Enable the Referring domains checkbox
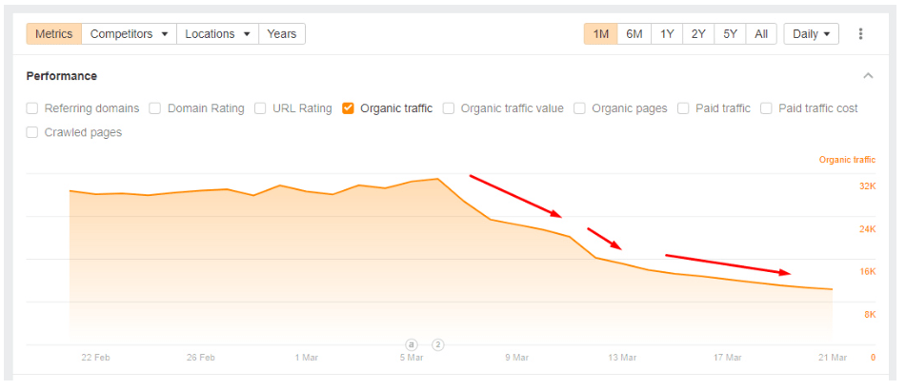The image size is (906, 390). pos(32,108)
